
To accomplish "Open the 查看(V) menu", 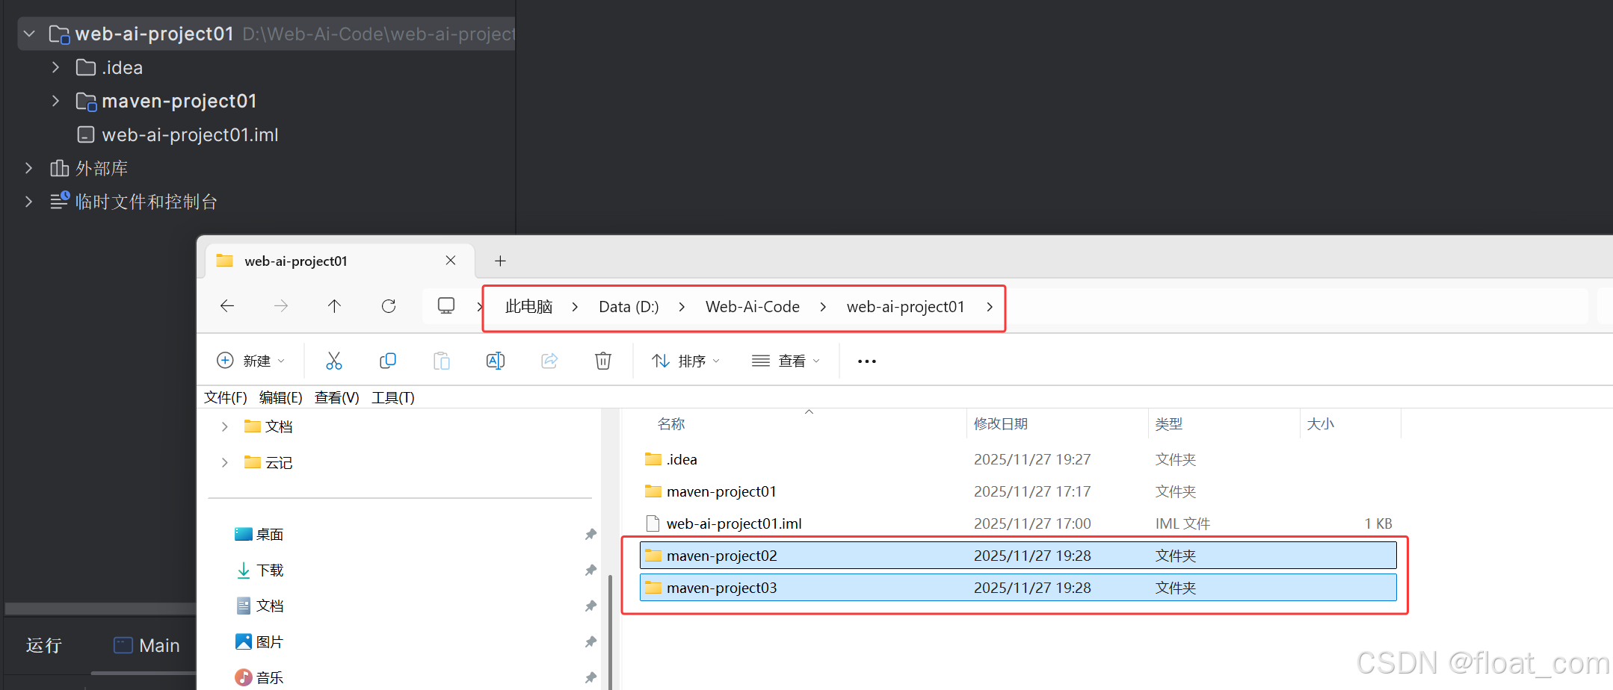I will pos(337,397).
